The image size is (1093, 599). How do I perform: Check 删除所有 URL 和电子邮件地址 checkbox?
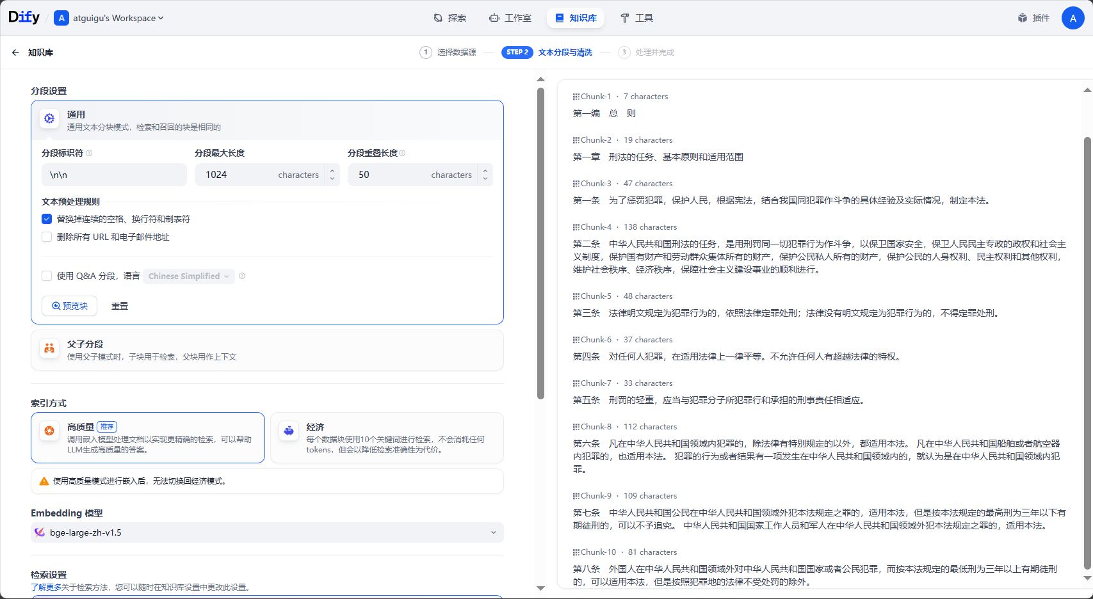[x=47, y=237]
